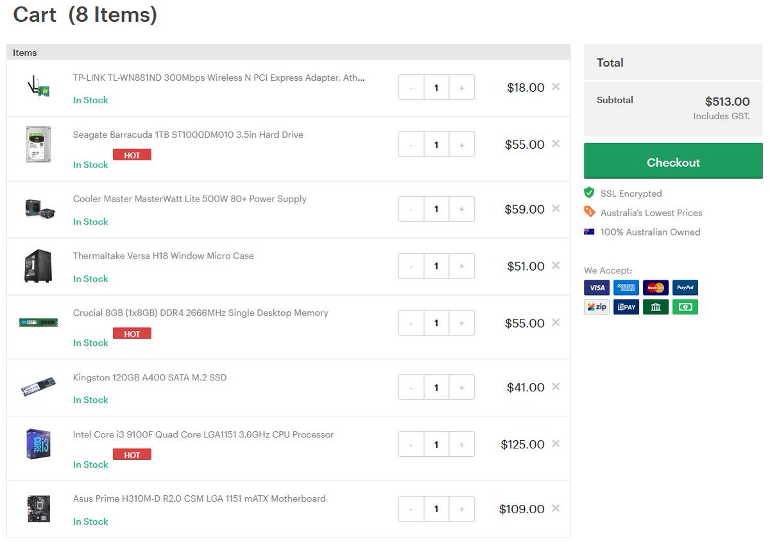The image size is (770, 544).
Task: Click the Kingston M.2 SSD thumbnail
Action: tap(38, 387)
